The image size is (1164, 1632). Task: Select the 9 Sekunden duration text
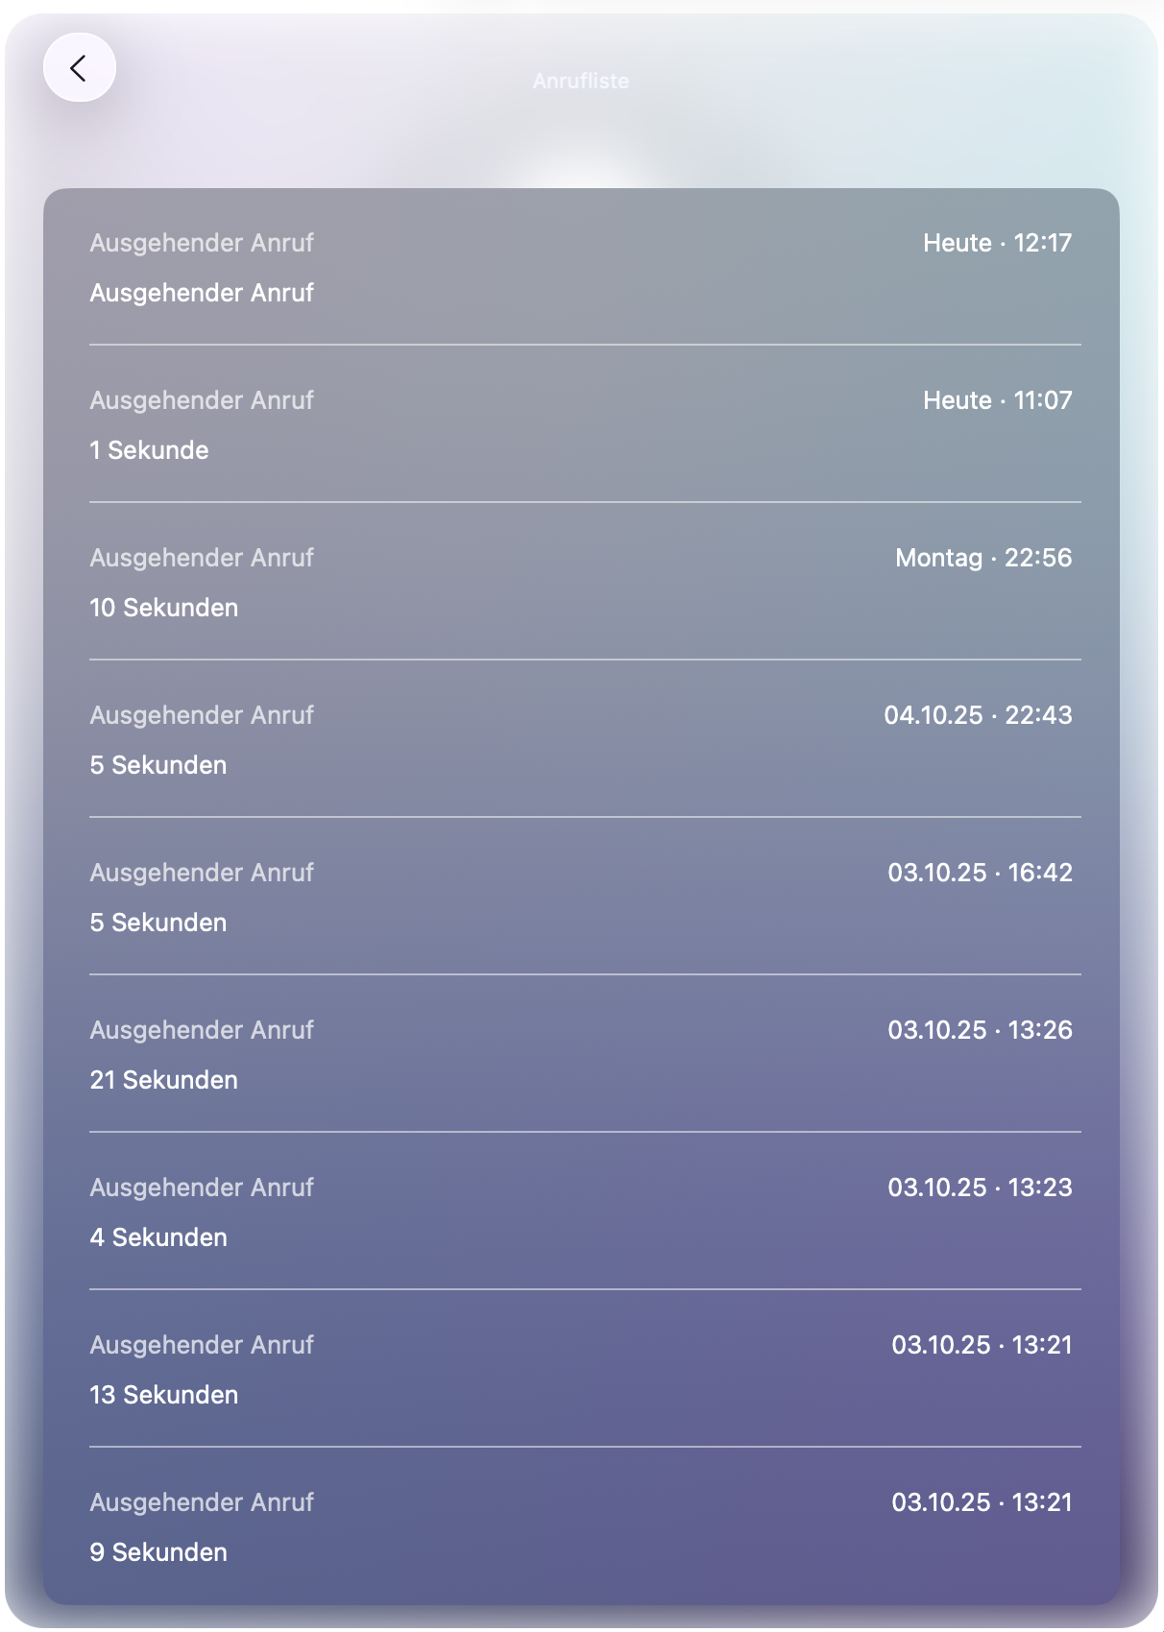(158, 1552)
